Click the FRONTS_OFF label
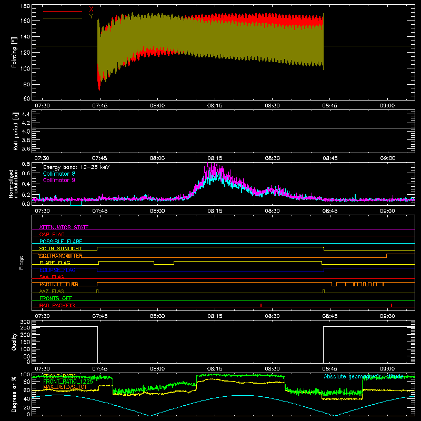Viewport: 421px width, 421px height. pyautogui.click(x=56, y=298)
